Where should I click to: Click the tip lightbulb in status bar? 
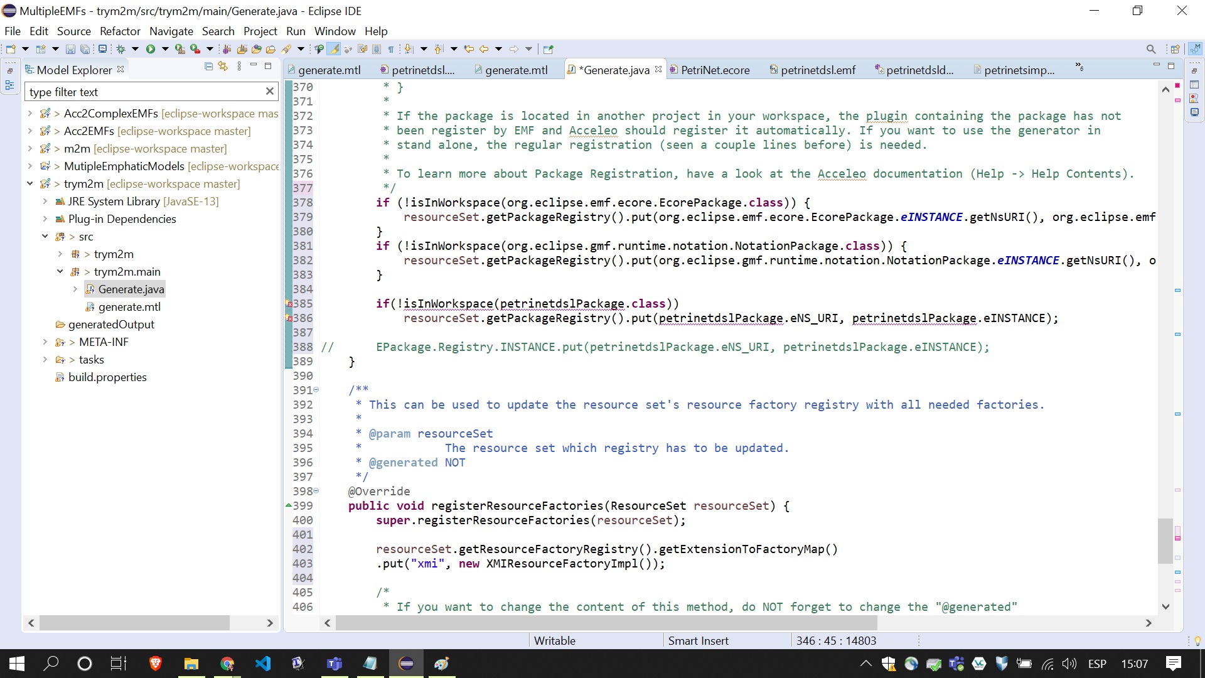point(1197,641)
